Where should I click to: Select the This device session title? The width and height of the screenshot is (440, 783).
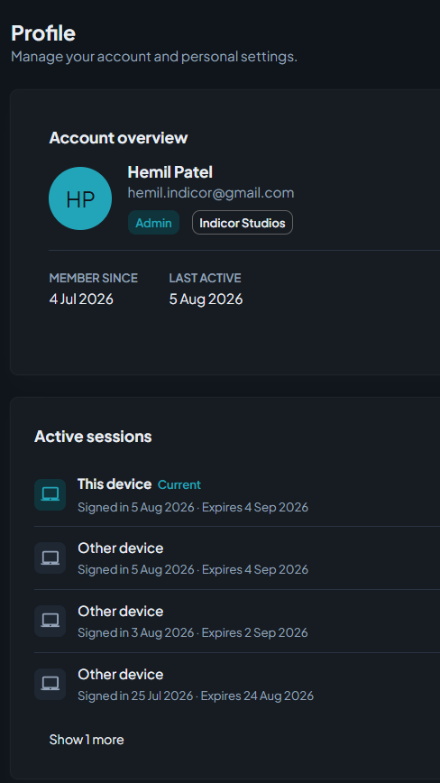coord(115,484)
